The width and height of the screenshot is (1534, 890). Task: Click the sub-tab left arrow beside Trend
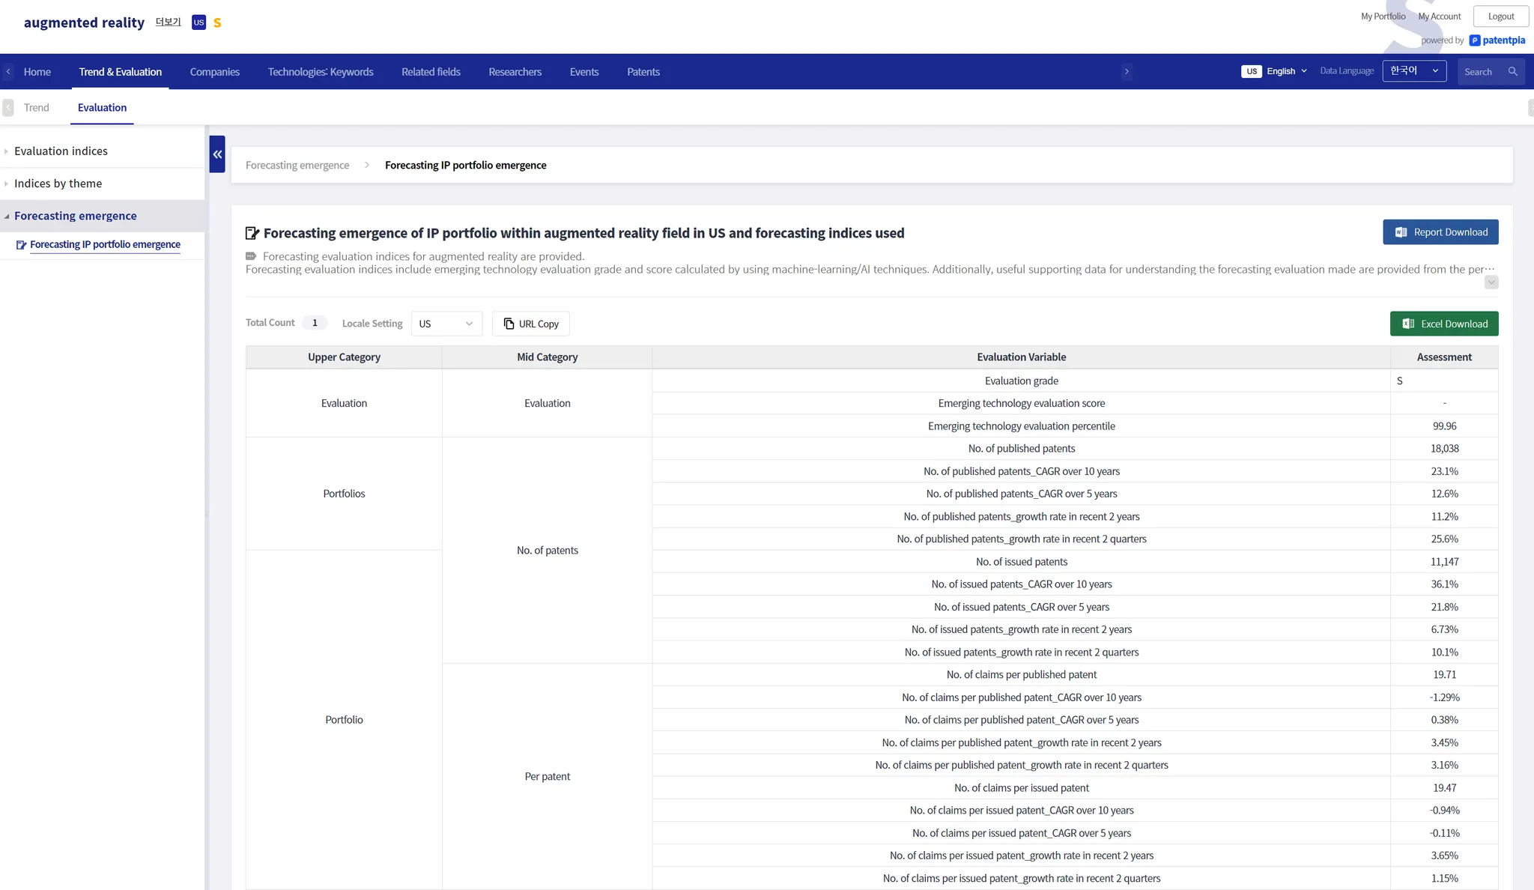pos(8,108)
